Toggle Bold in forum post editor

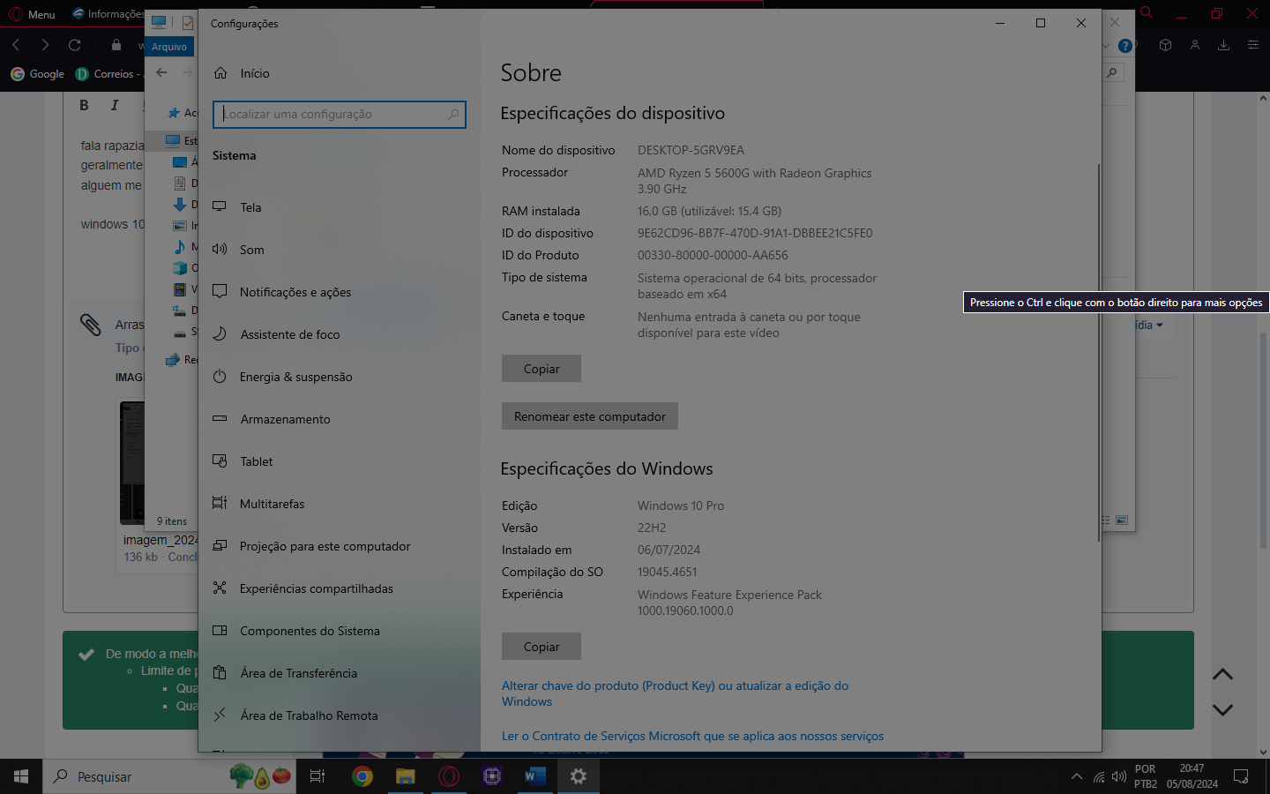[x=84, y=106]
